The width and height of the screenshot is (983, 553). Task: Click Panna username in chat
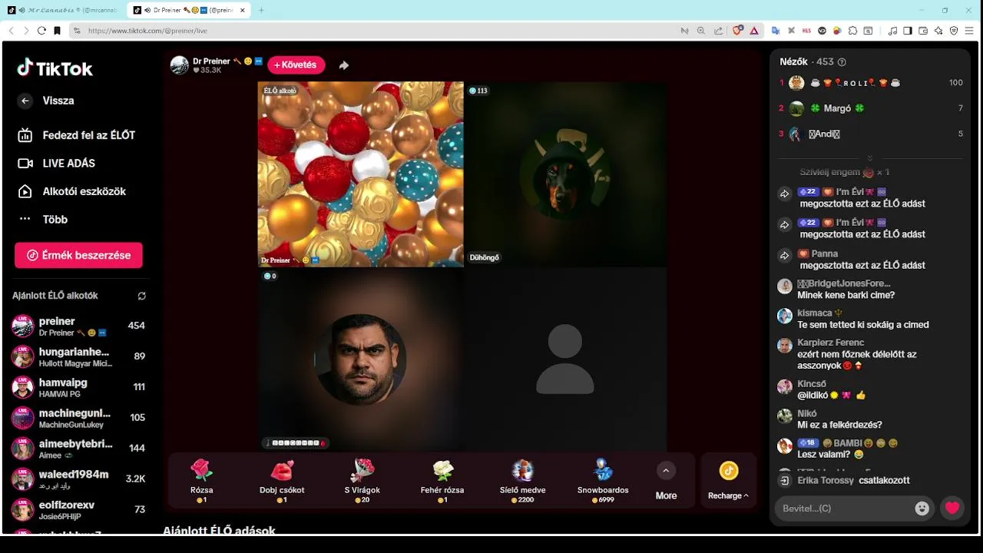pyautogui.click(x=825, y=253)
